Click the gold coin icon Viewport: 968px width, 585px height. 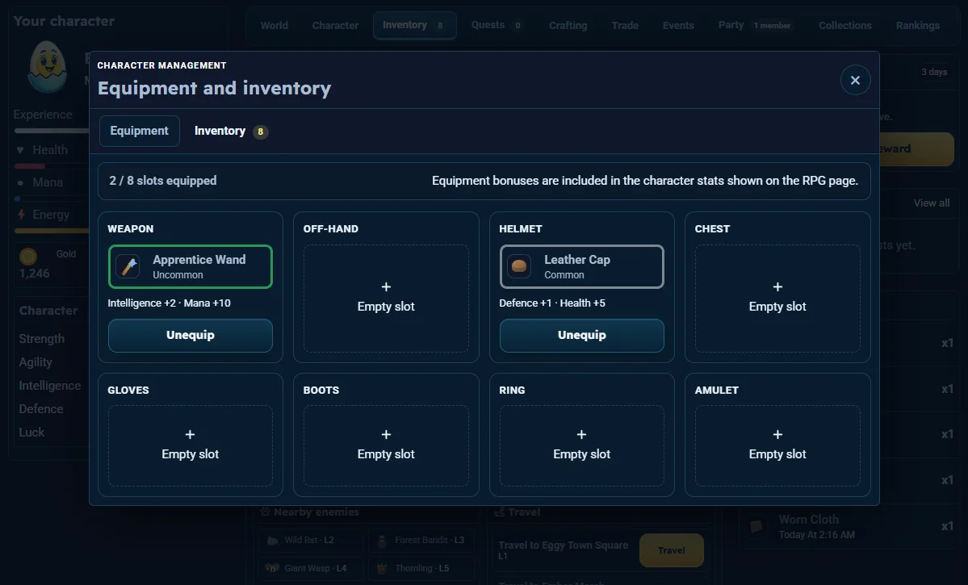click(x=27, y=256)
